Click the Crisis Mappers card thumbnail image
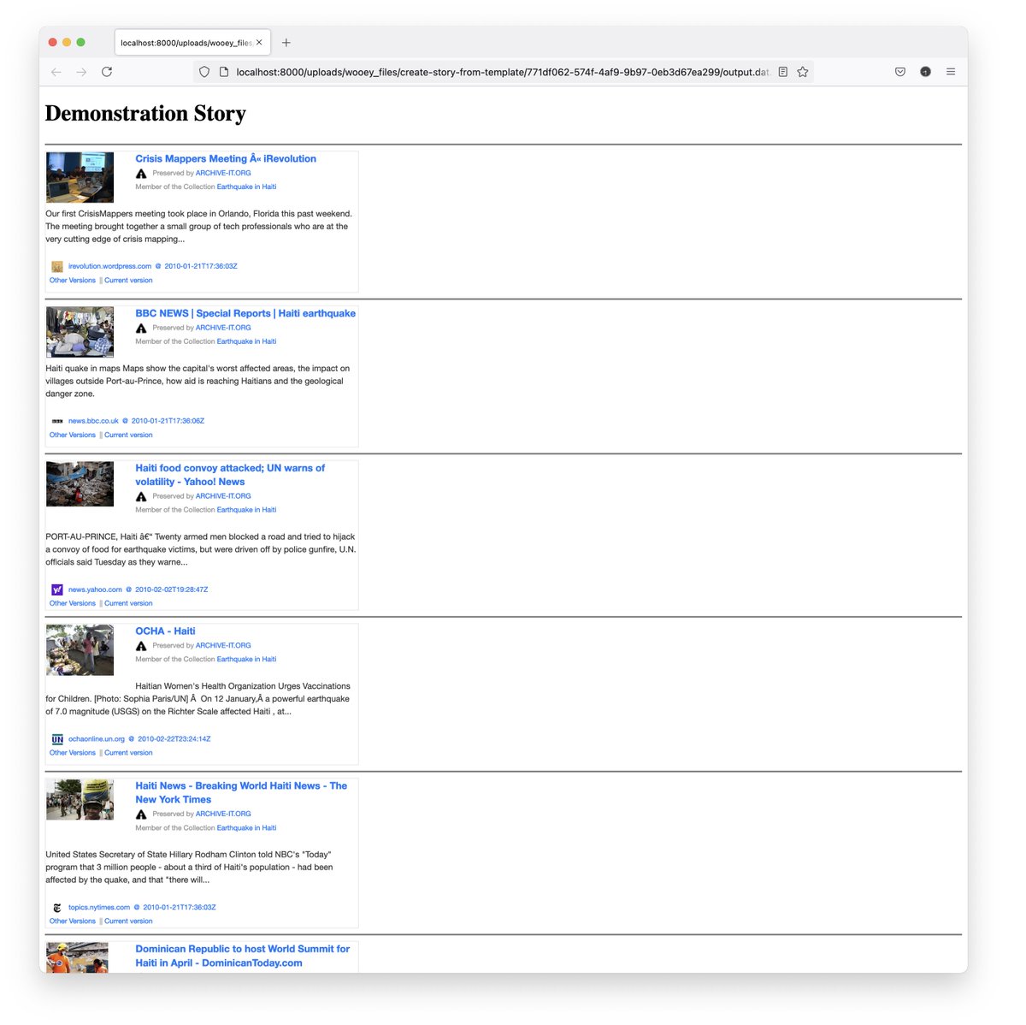The image size is (1026, 1025). [x=80, y=177]
